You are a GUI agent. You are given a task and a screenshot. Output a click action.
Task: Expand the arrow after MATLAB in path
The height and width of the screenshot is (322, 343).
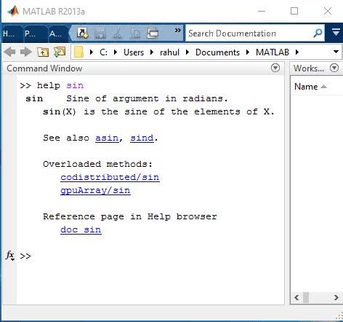[x=297, y=52]
